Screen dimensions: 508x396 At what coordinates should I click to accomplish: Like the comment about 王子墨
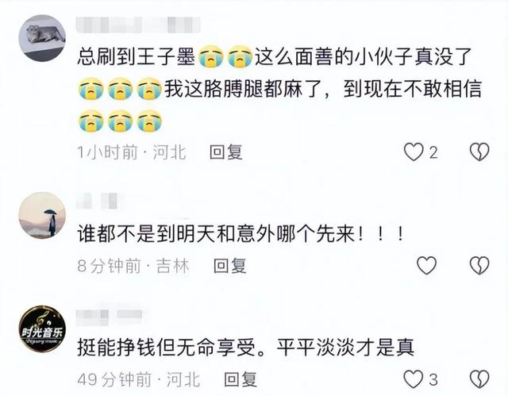point(414,152)
